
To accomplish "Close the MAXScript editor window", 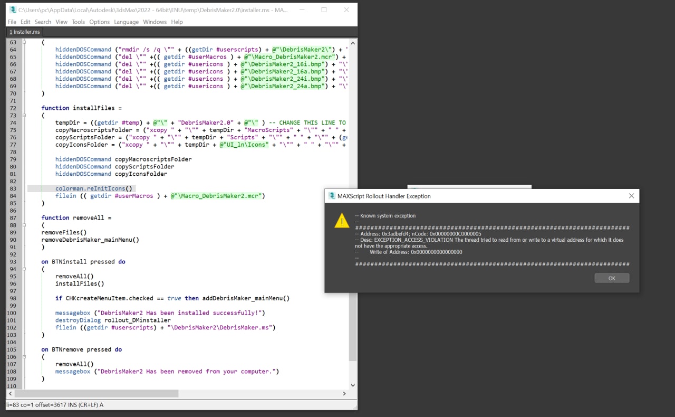I will pyautogui.click(x=346, y=10).
